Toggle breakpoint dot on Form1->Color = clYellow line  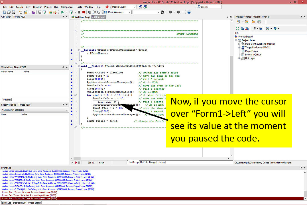coord(72,73)
